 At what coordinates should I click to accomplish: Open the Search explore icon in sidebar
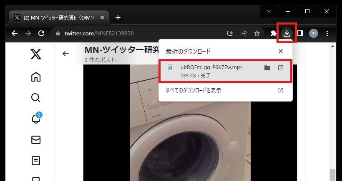click(x=36, y=98)
